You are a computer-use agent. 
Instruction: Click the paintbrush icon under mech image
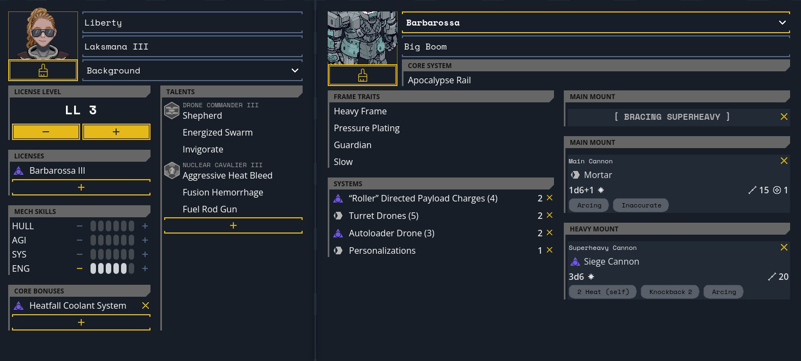point(363,75)
